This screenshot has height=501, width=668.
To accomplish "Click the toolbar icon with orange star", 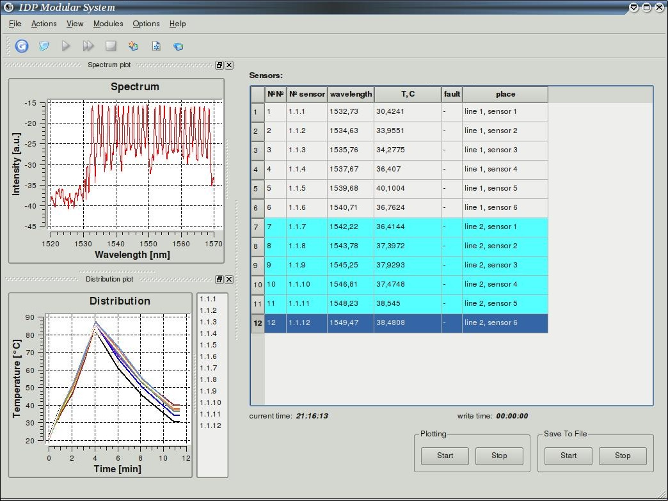I will 133,46.
